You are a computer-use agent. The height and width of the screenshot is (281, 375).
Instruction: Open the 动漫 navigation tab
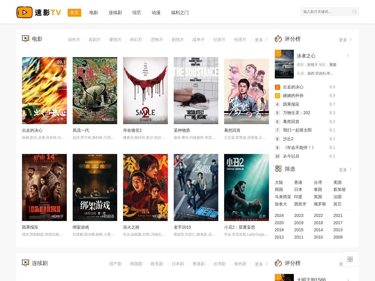[x=156, y=13]
